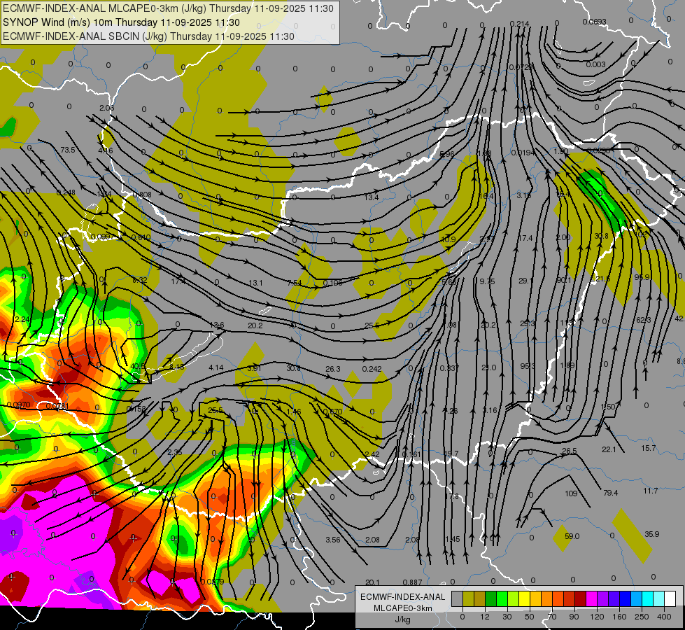
Task: Click the legend tick label 120
Action: (597, 617)
